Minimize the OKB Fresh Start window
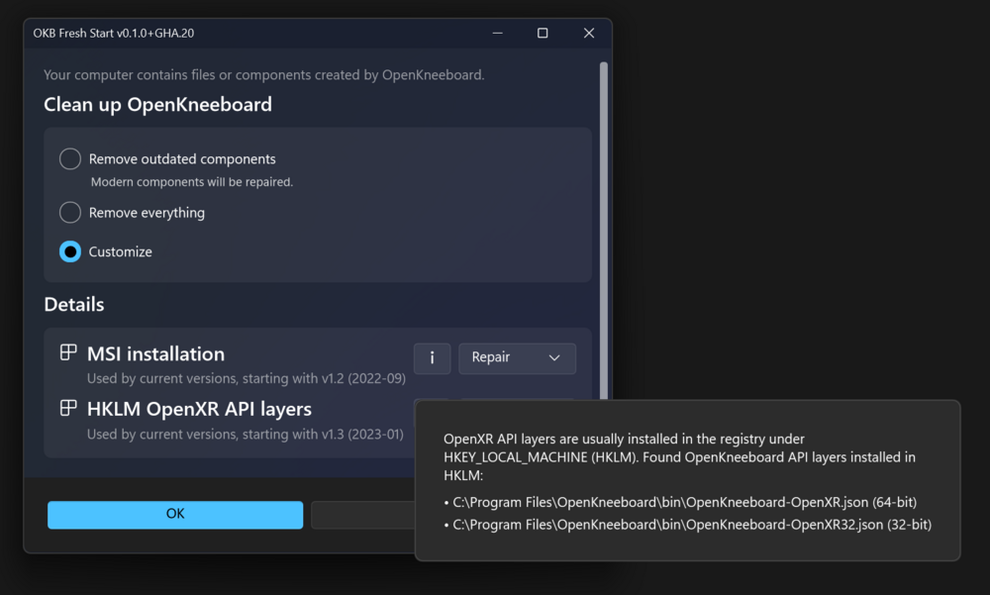This screenshot has width=990, height=595. 497,33
